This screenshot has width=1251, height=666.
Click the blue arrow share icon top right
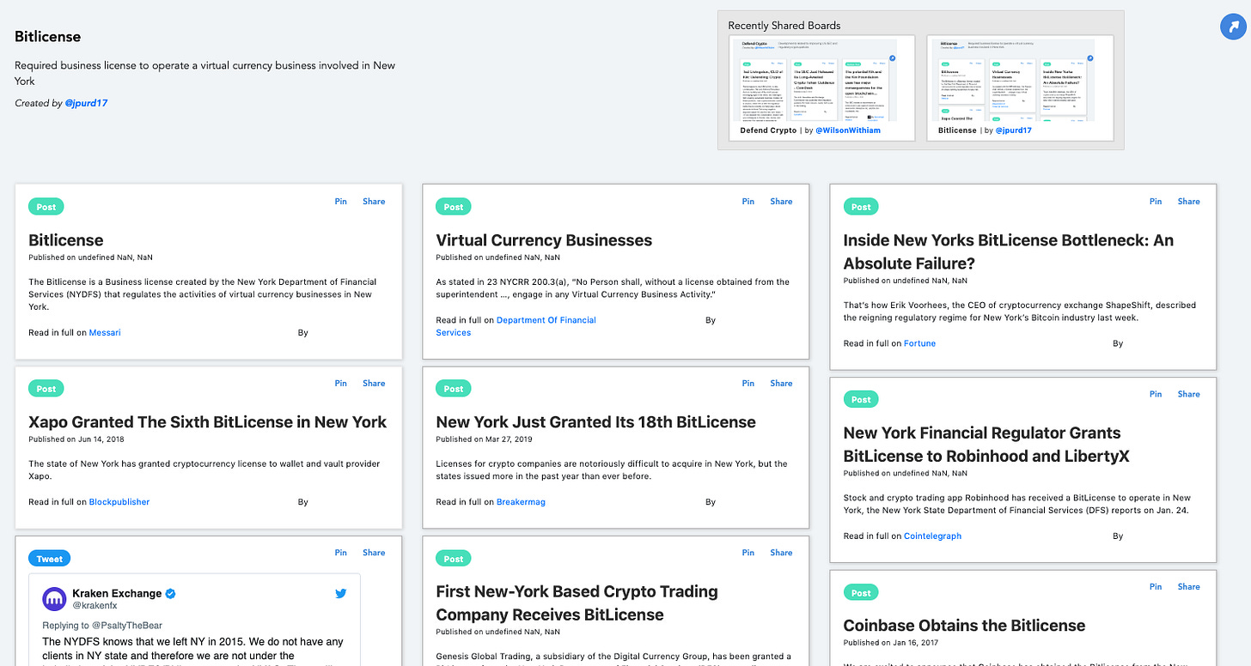point(1233,27)
